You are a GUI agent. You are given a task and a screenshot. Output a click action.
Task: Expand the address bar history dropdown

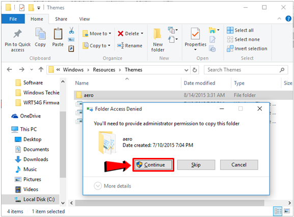[186, 70]
